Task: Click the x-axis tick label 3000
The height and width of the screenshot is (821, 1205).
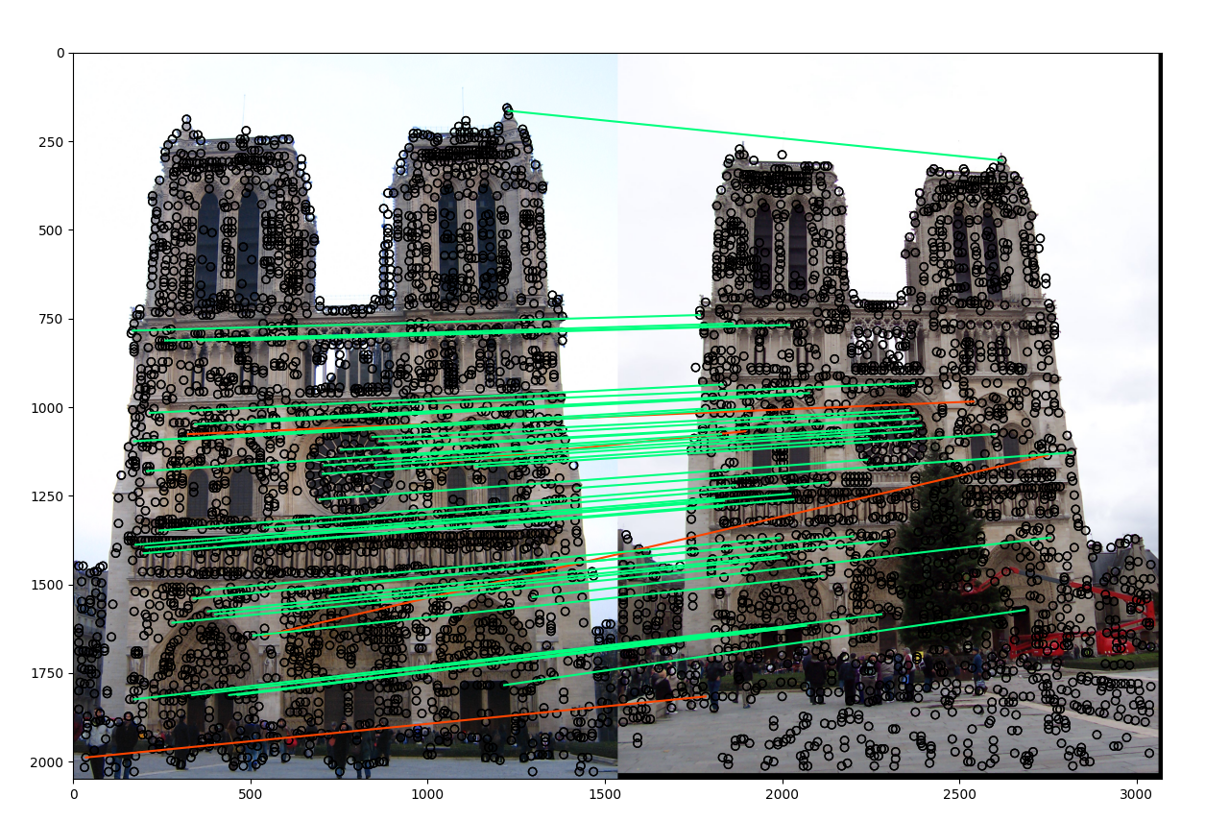Action: tap(1136, 794)
